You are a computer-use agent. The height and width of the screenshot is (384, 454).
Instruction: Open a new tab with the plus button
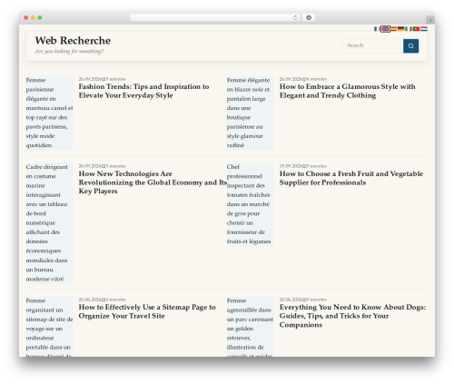click(430, 20)
